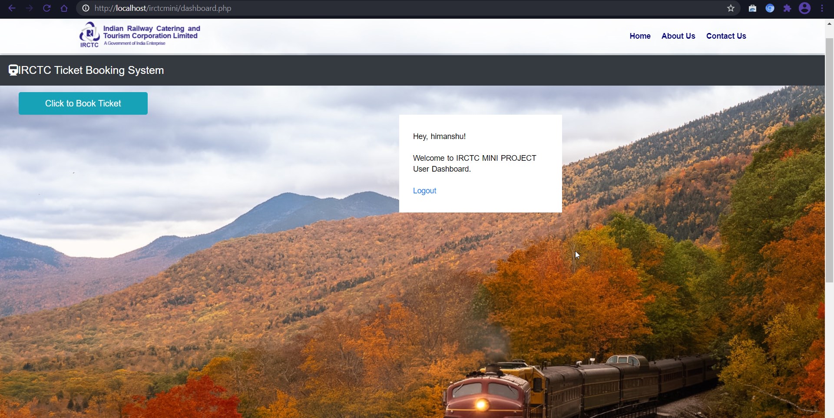The width and height of the screenshot is (834, 418).
Task: Open the extensions puzzle icon
Action: [x=787, y=8]
